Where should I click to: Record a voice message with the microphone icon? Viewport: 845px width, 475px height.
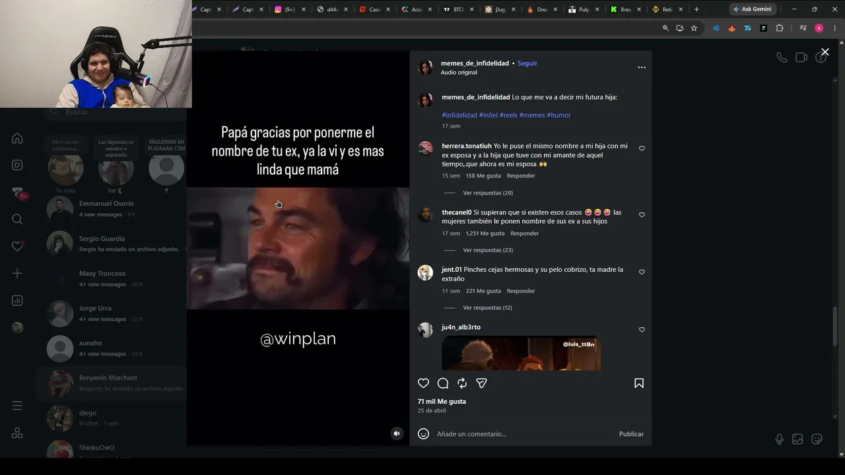click(780, 439)
